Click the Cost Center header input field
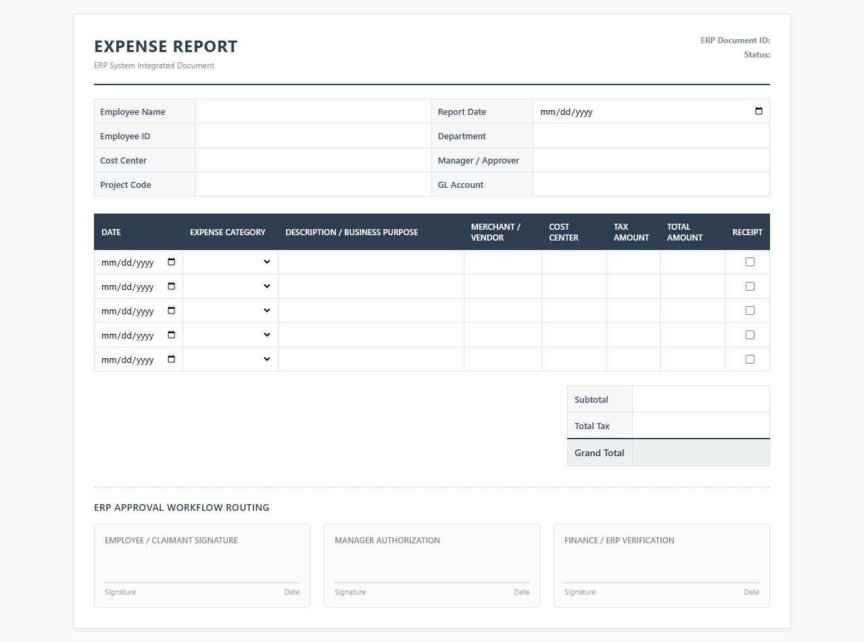 314,160
